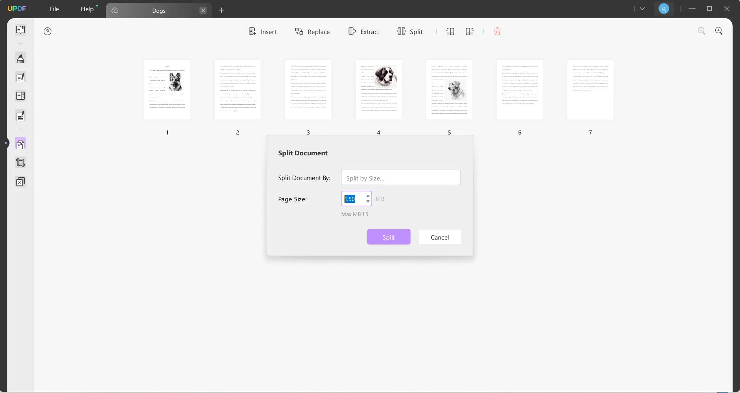Open the Edit PDF tool in sidebar
The width and height of the screenshot is (740, 393).
pos(20,78)
